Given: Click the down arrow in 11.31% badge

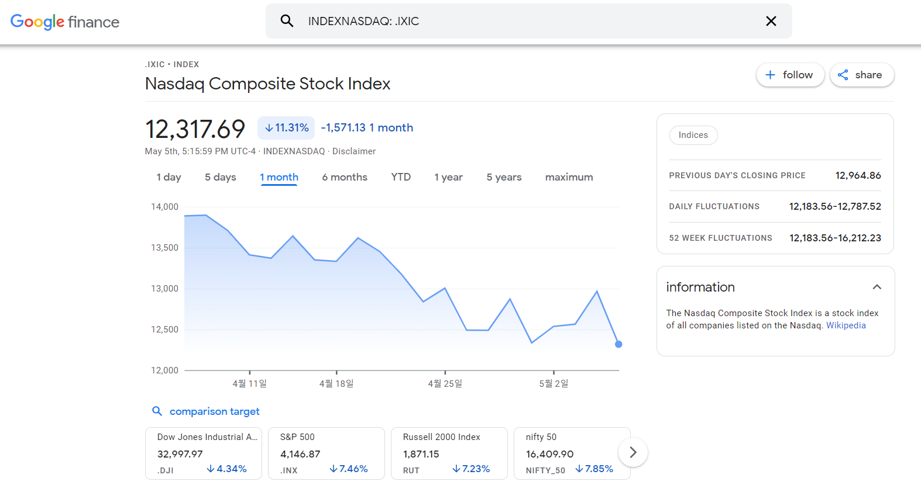Looking at the screenshot, I should [x=269, y=128].
